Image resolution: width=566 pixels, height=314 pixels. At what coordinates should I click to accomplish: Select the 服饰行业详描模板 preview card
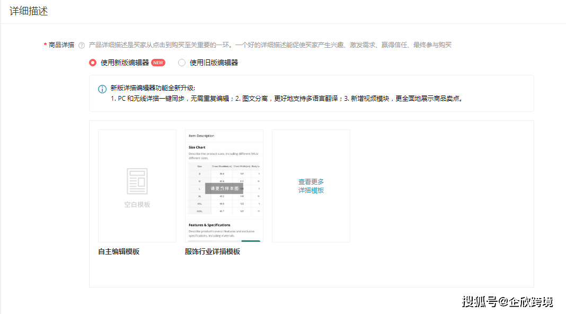tap(223, 159)
